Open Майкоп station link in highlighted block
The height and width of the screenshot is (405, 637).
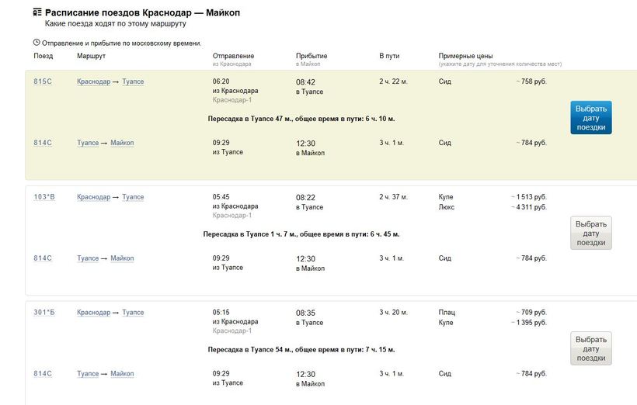point(122,143)
